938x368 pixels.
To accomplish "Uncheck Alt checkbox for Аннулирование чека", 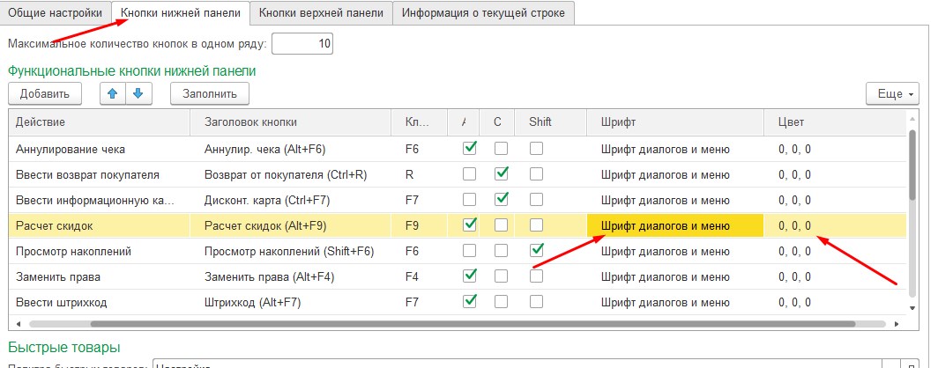I will [470, 149].
